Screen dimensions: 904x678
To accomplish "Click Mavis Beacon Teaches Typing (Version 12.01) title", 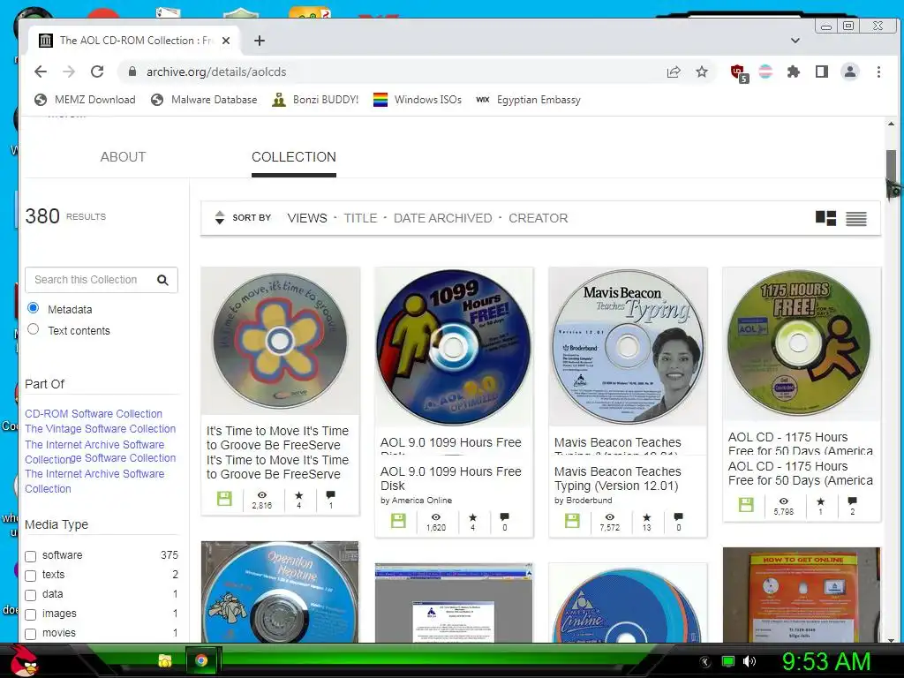I will [617, 478].
